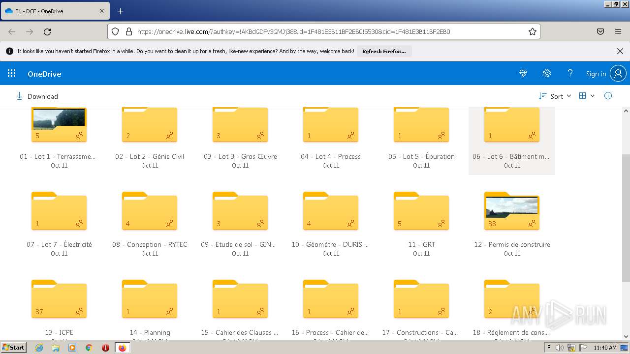
Task: Click Download in the command bar
Action: (x=37, y=96)
